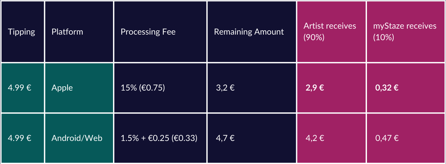Select the 1.5% + €0.25 (€0.33) cell
The height and width of the screenshot is (164, 446).
point(160,138)
